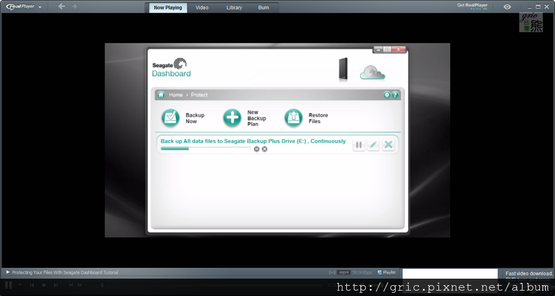Go back with the left arrow

click(x=62, y=7)
